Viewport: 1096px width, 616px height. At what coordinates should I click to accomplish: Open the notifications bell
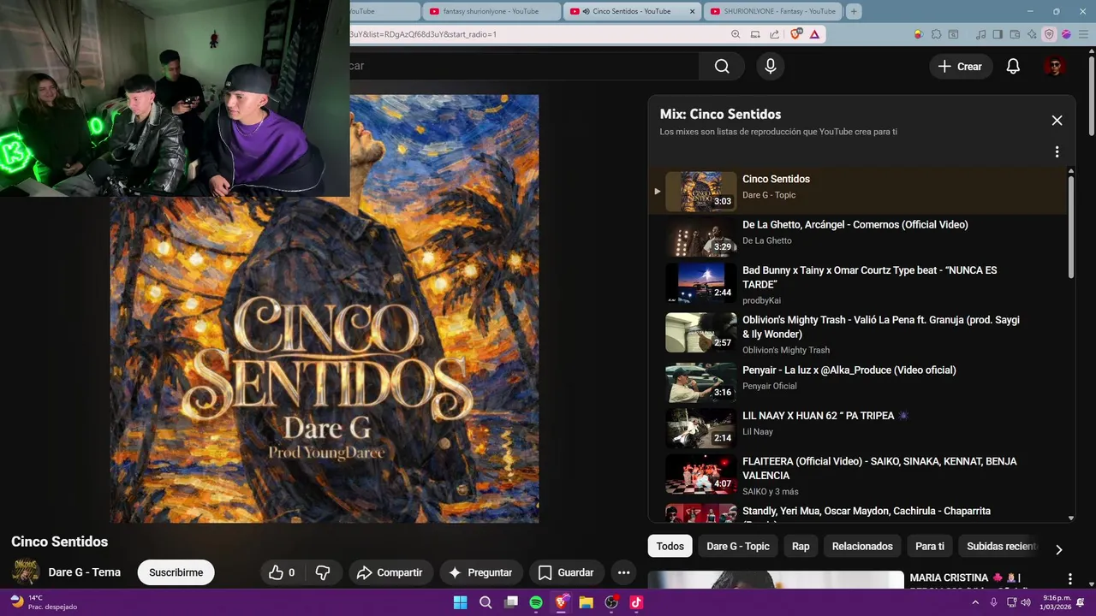1013,66
